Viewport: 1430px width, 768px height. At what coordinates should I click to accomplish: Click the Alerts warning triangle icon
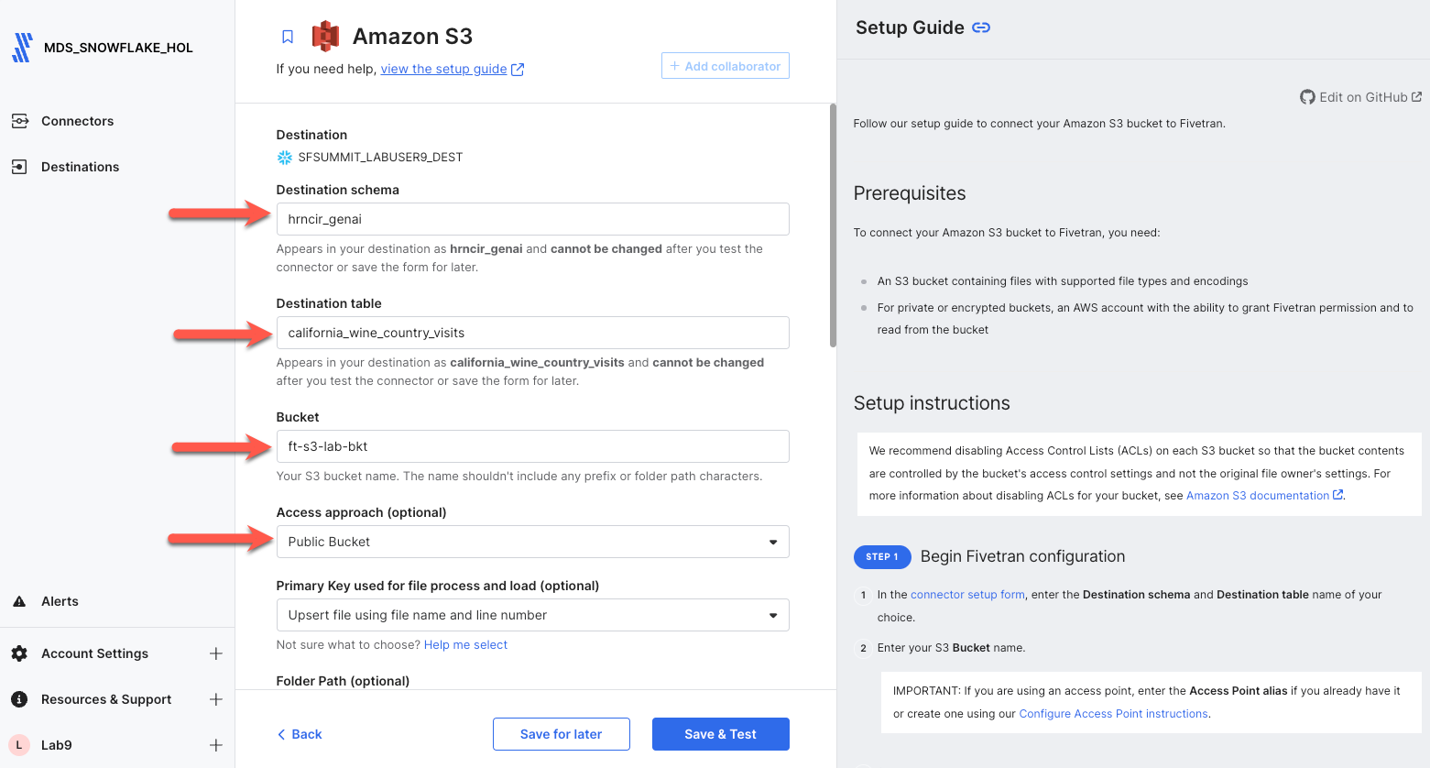pos(19,601)
